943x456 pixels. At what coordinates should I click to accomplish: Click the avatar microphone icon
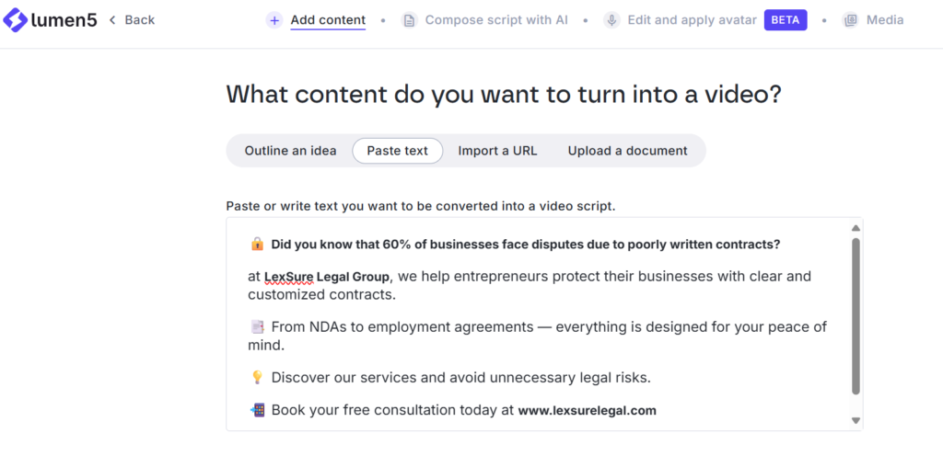point(611,20)
